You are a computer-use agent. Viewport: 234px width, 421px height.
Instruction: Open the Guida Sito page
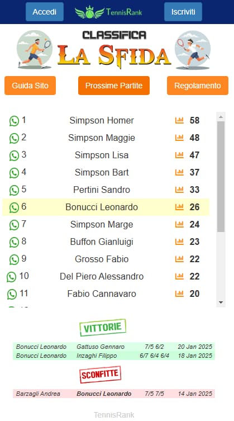click(30, 86)
